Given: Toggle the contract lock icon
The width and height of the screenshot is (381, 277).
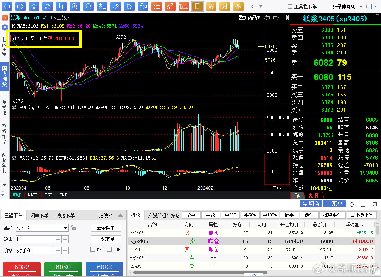Looking at the screenshot, I should (x=73, y=228).
